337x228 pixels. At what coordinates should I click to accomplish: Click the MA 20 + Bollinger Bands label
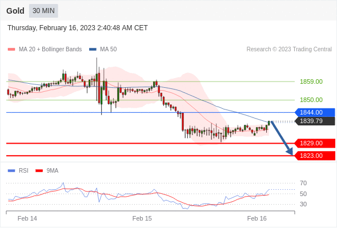50,50
